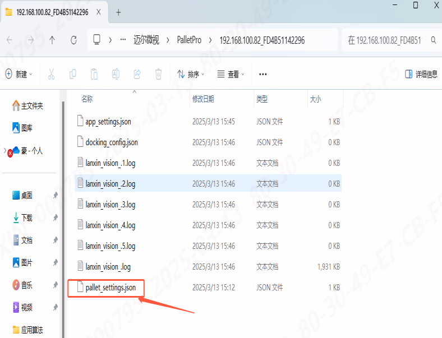The width and height of the screenshot is (442, 338).
Task: Open 视频 (Videos) in sidebar
Action: pos(22,307)
